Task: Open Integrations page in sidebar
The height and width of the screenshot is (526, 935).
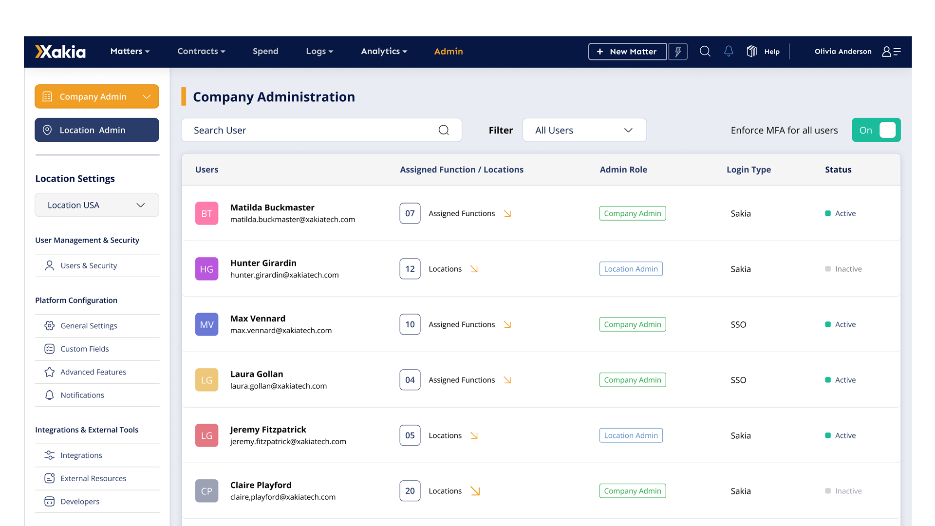Action: coord(97,455)
